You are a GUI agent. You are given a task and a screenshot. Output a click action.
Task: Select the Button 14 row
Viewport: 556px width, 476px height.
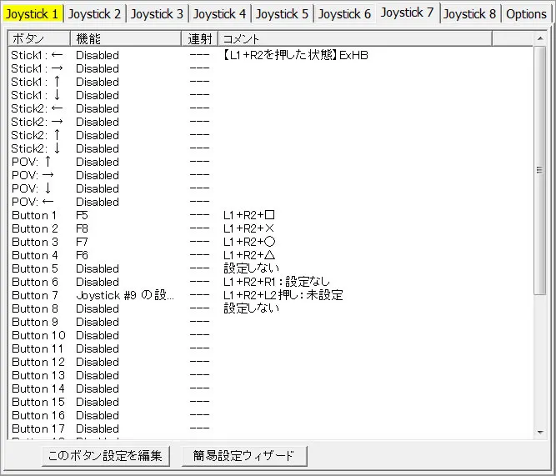click(270, 388)
